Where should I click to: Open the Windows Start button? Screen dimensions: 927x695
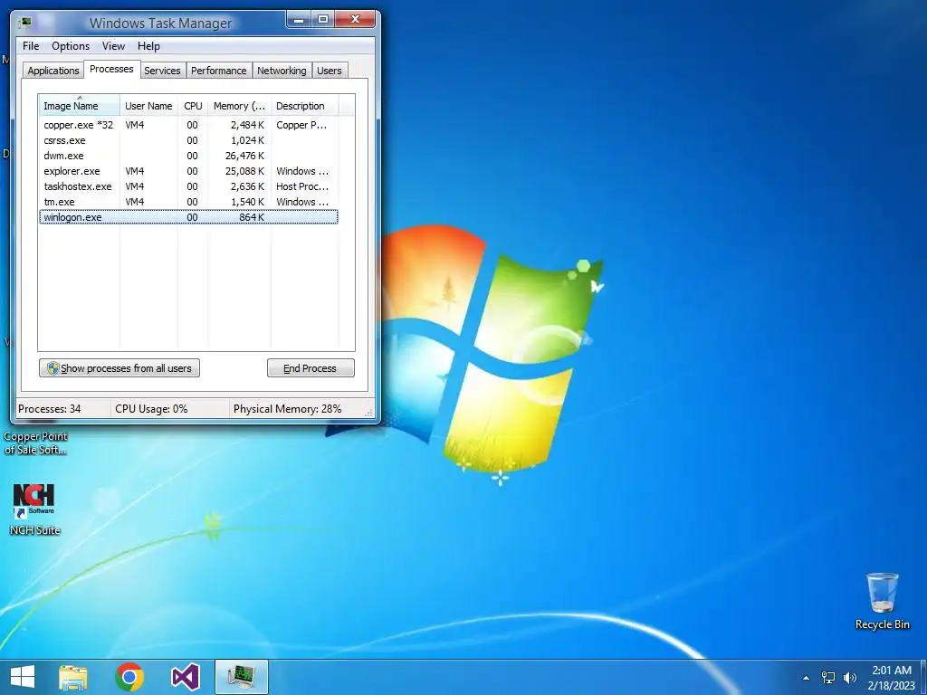pos(23,677)
